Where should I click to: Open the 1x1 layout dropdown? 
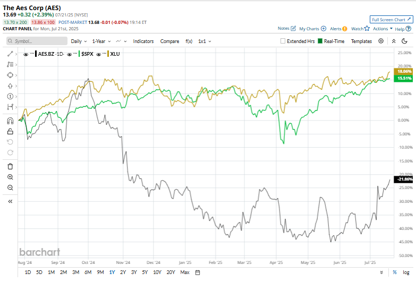point(205,41)
